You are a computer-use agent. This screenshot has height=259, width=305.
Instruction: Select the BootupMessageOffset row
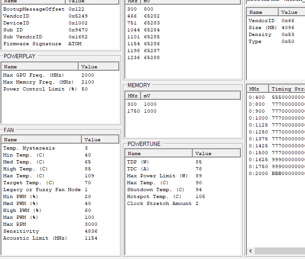[x=61, y=9]
